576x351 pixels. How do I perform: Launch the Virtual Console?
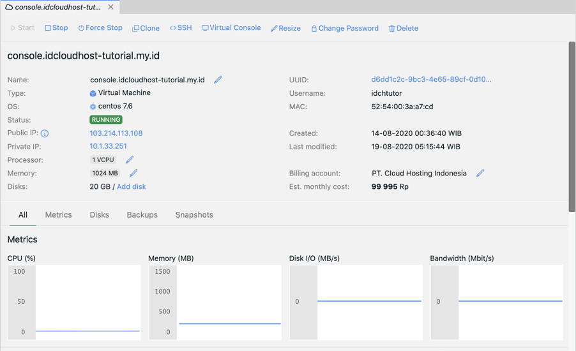(231, 28)
